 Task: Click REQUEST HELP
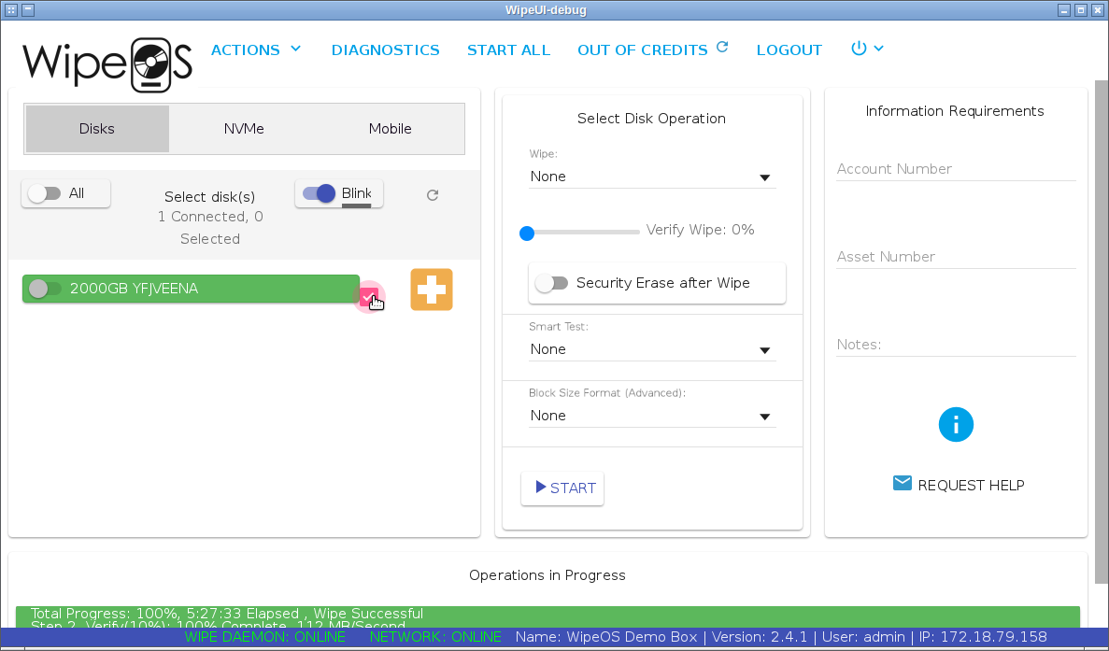coord(971,486)
